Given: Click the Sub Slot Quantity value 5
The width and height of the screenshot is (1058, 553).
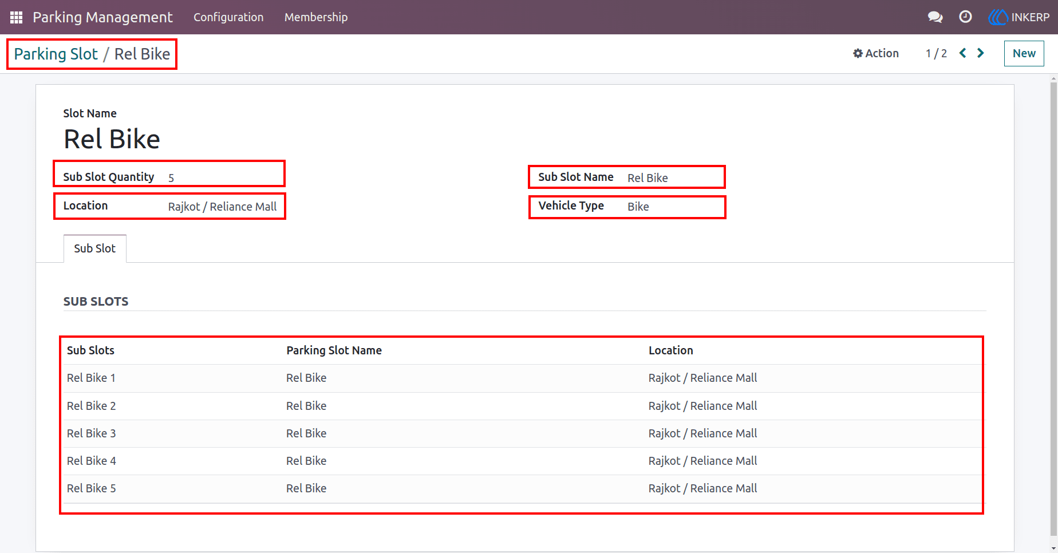Looking at the screenshot, I should click(x=171, y=178).
